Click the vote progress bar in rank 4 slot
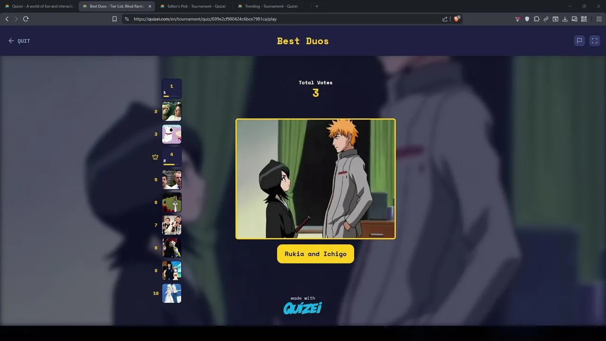The width and height of the screenshot is (606, 341). (x=171, y=164)
